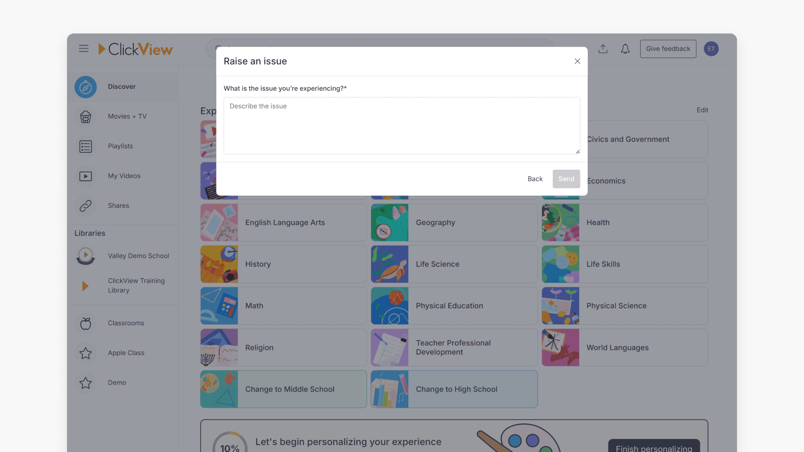
Task: Click the ET profile avatar
Action: (711, 49)
